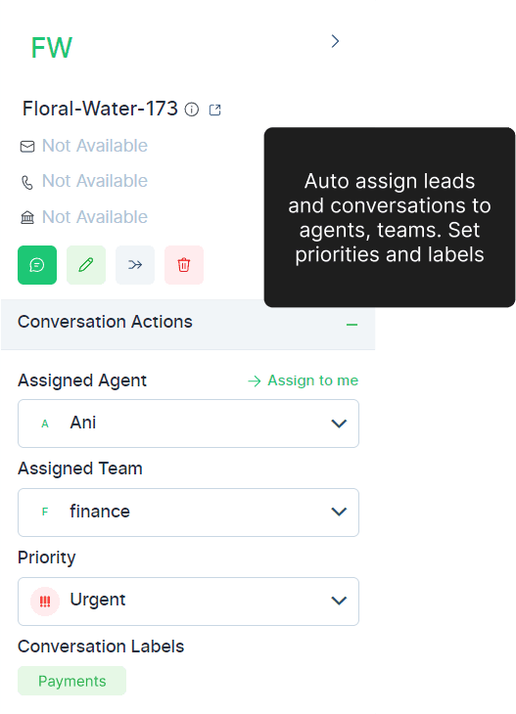Click the info icon beside Floral-Water-173
The width and height of the screenshot is (516, 714).
tap(192, 110)
